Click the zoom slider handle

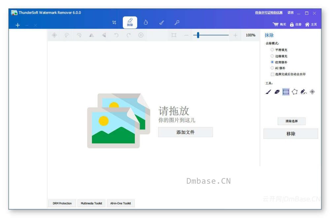coord(198,35)
